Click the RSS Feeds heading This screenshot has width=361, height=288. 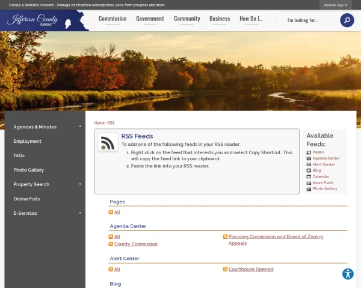pos(137,136)
